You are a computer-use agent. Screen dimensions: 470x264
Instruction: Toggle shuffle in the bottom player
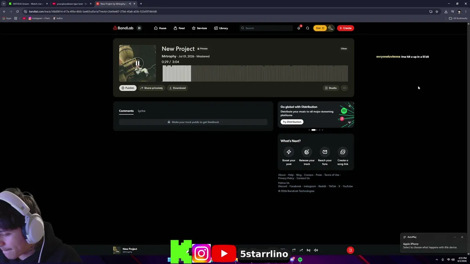(x=301, y=250)
